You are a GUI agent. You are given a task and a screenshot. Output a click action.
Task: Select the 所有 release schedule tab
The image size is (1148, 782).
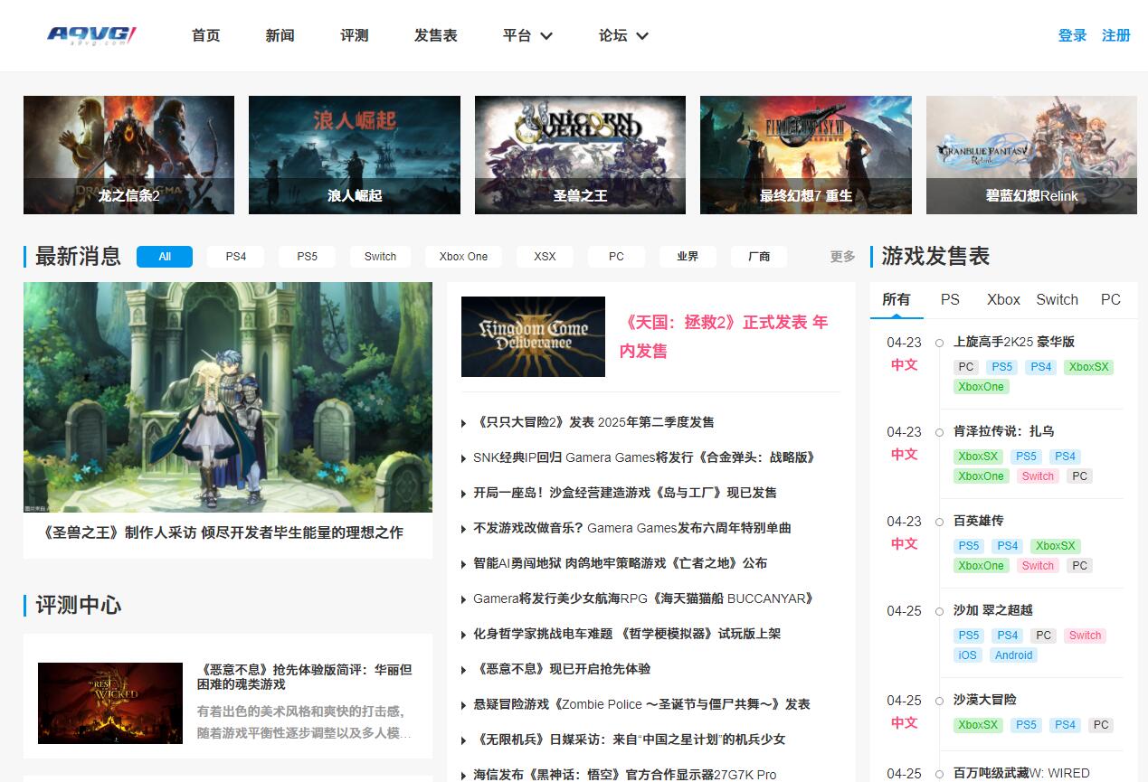tap(897, 299)
